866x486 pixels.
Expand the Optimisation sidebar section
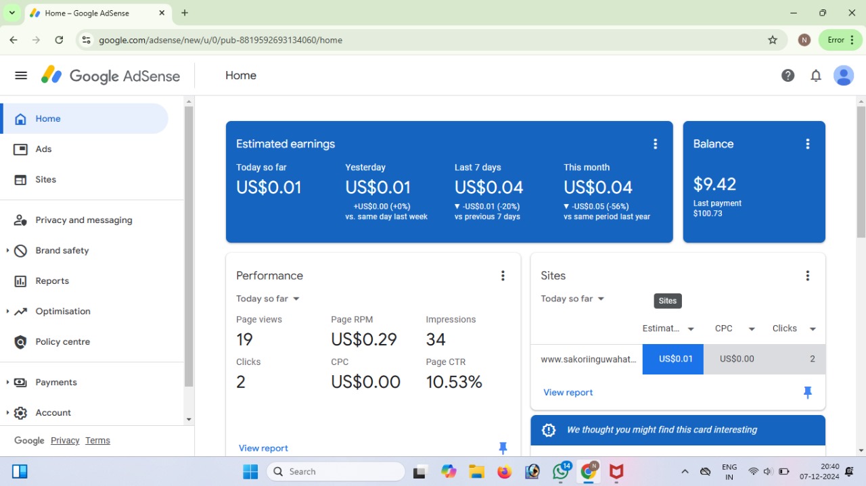(7, 312)
